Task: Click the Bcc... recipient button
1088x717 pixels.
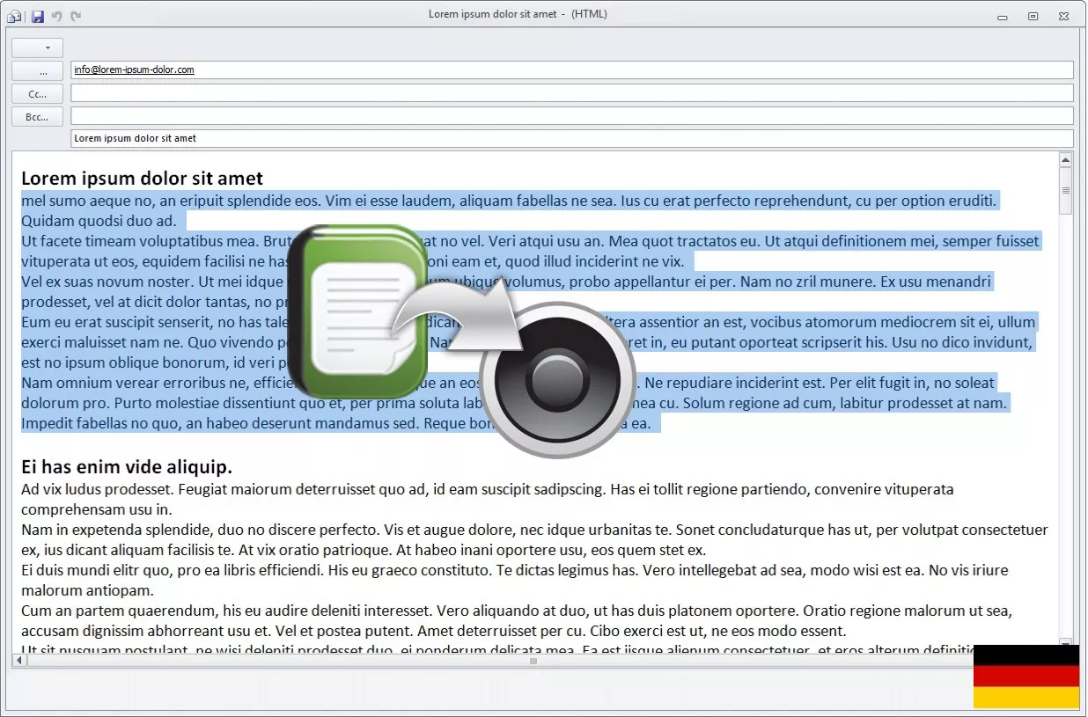Action: [x=36, y=116]
